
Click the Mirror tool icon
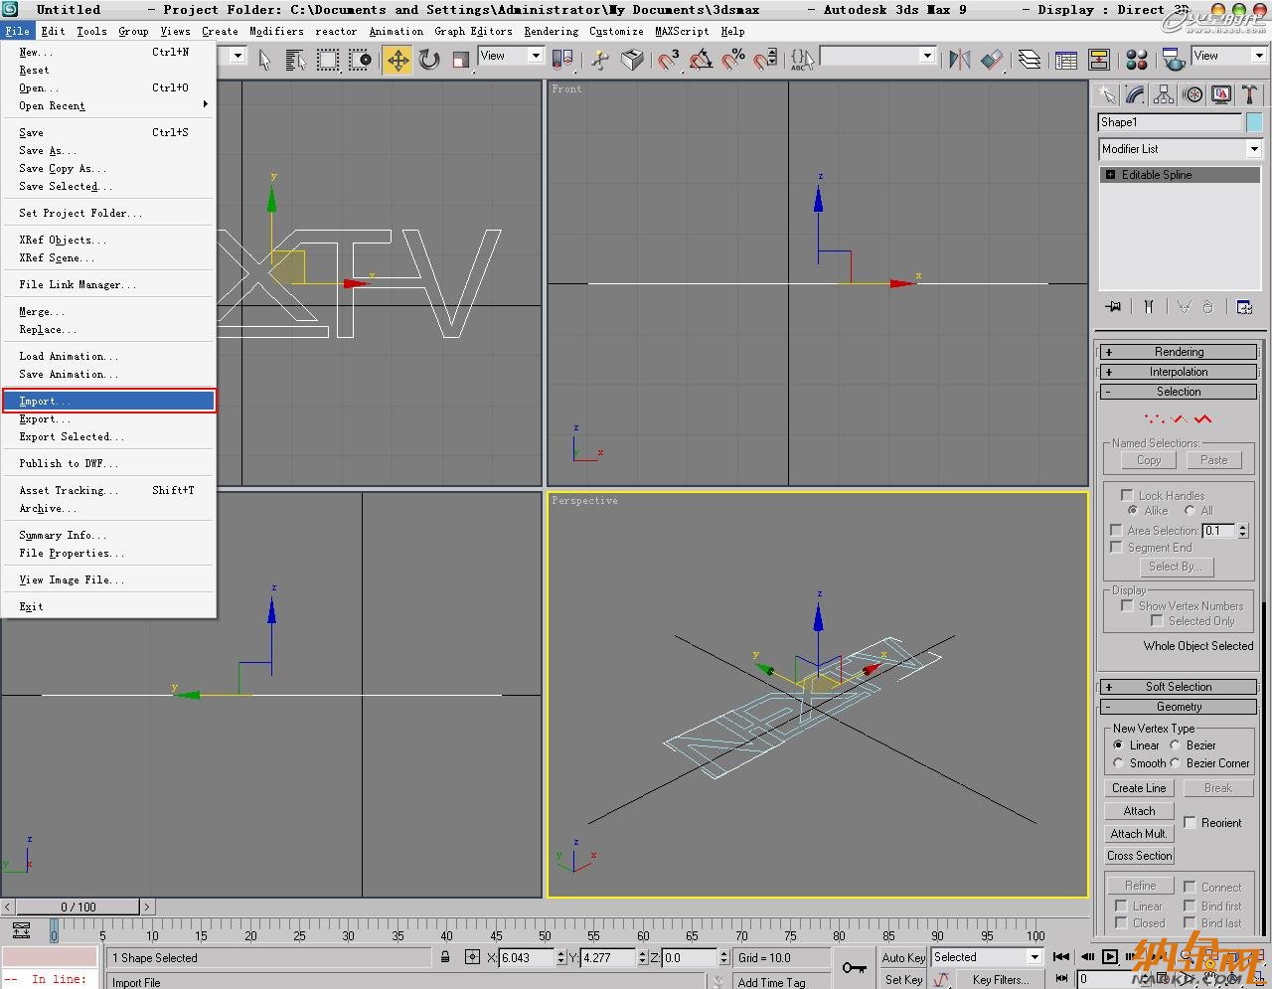[x=959, y=60]
